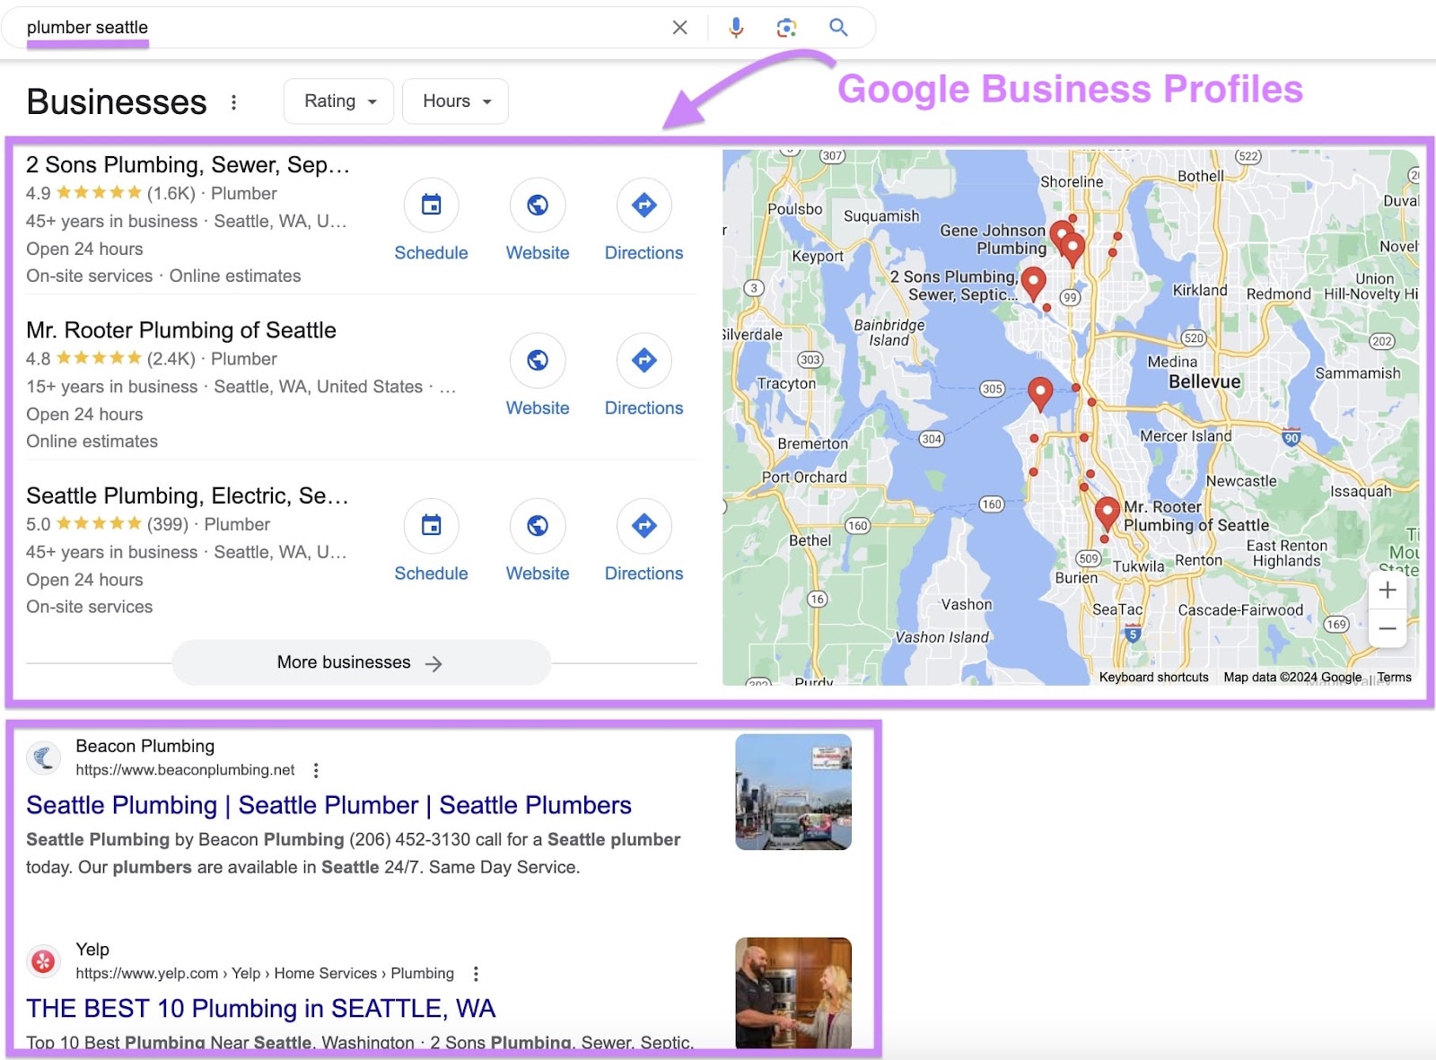Open the three-dot menu for Beacon Plumbing result
The height and width of the screenshot is (1060, 1436).
point(316,770)
